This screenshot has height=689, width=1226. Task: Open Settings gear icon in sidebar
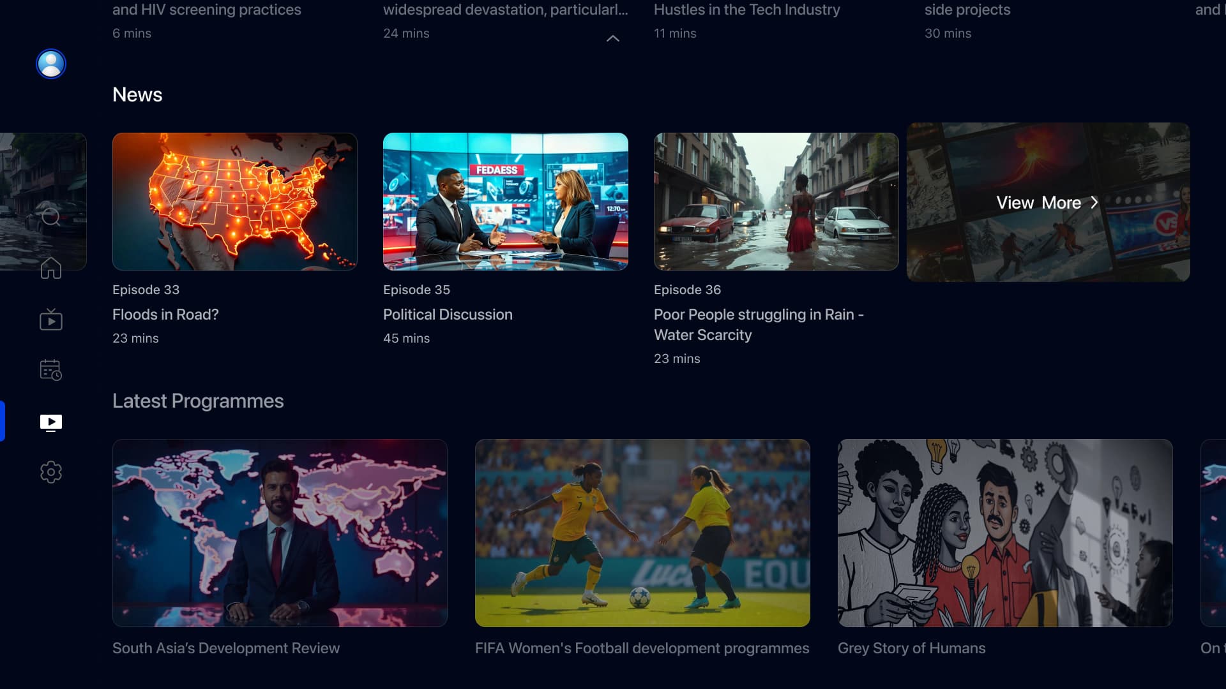[x=51, y=472]
